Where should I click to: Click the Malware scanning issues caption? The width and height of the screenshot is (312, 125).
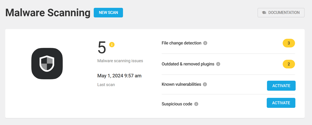click(120, 61)
